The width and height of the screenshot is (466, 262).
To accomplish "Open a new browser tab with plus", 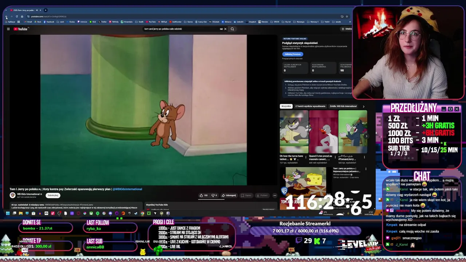I will [46, 10].
